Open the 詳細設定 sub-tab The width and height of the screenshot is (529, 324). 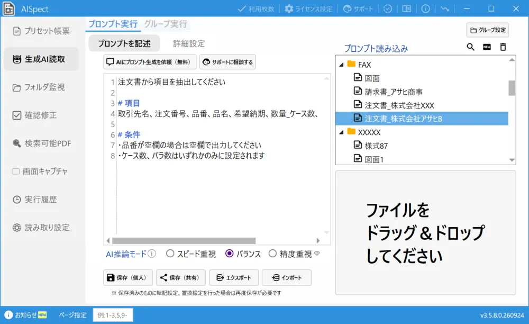click(x=189, y=43)
